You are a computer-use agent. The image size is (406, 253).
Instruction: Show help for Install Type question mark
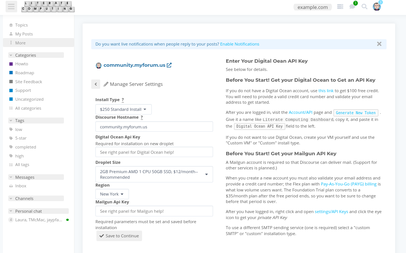click(x=123, y=100)
